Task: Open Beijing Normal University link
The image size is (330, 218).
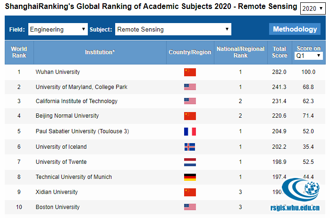Action: click(67, 116)
